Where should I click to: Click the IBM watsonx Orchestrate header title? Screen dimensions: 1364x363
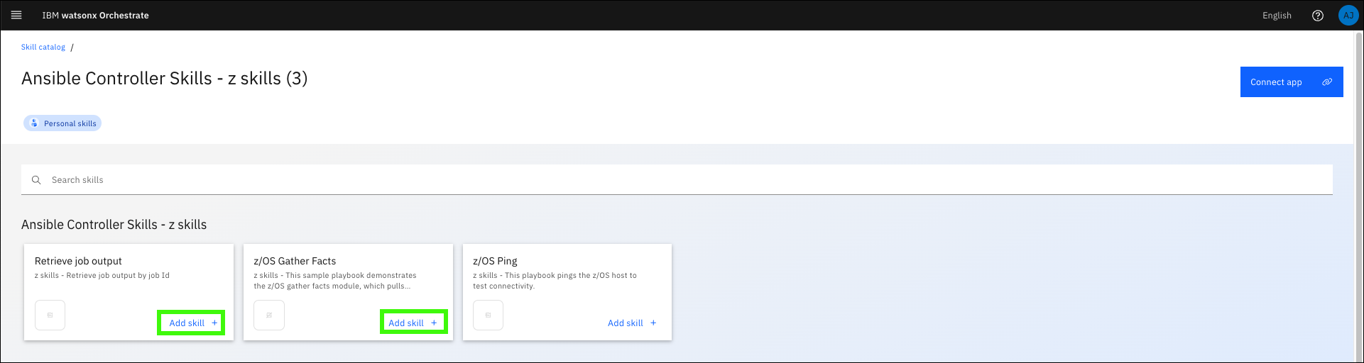click(x=95, y=16)
